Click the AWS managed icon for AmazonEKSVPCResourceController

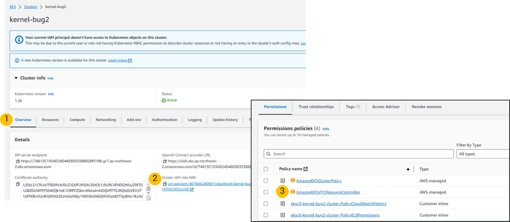(293, 192)
